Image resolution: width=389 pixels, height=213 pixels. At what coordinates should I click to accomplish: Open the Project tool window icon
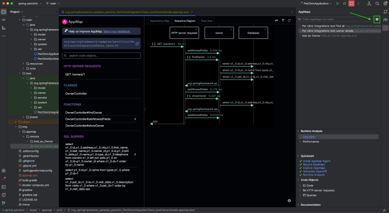4,12
